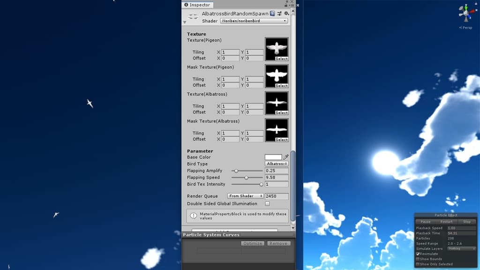Select the Texture(Pigeon) thumbnail
Viewport: 480px width, 270px height.
[x=277, y=49]
